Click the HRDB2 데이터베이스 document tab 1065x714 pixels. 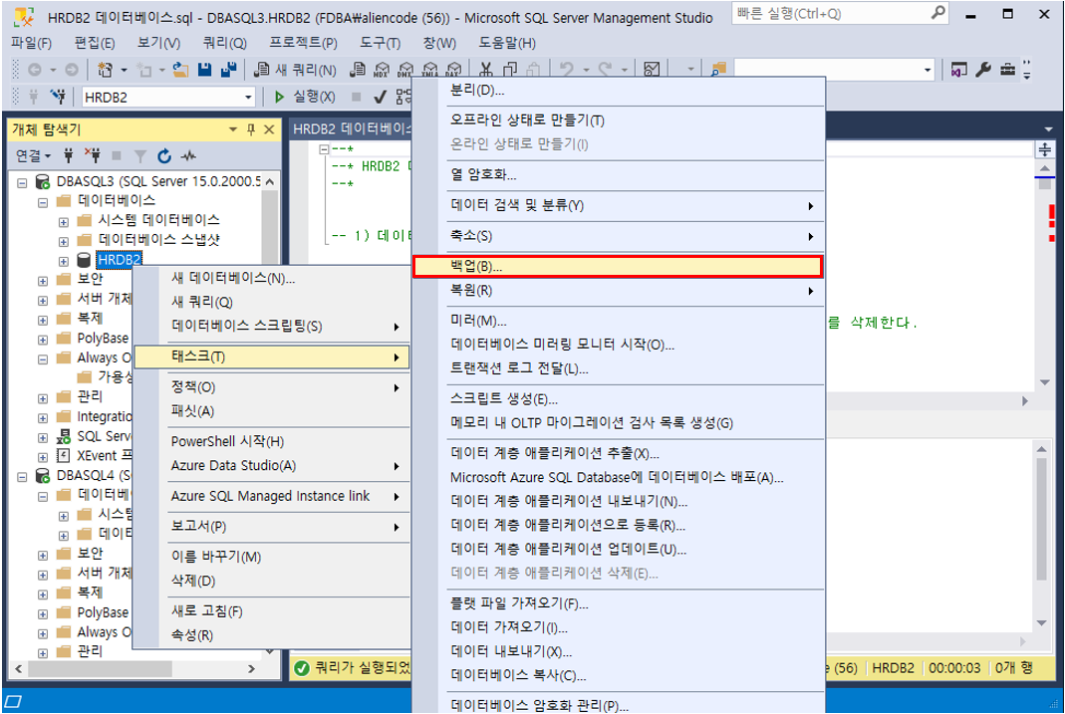pos(352,128)
